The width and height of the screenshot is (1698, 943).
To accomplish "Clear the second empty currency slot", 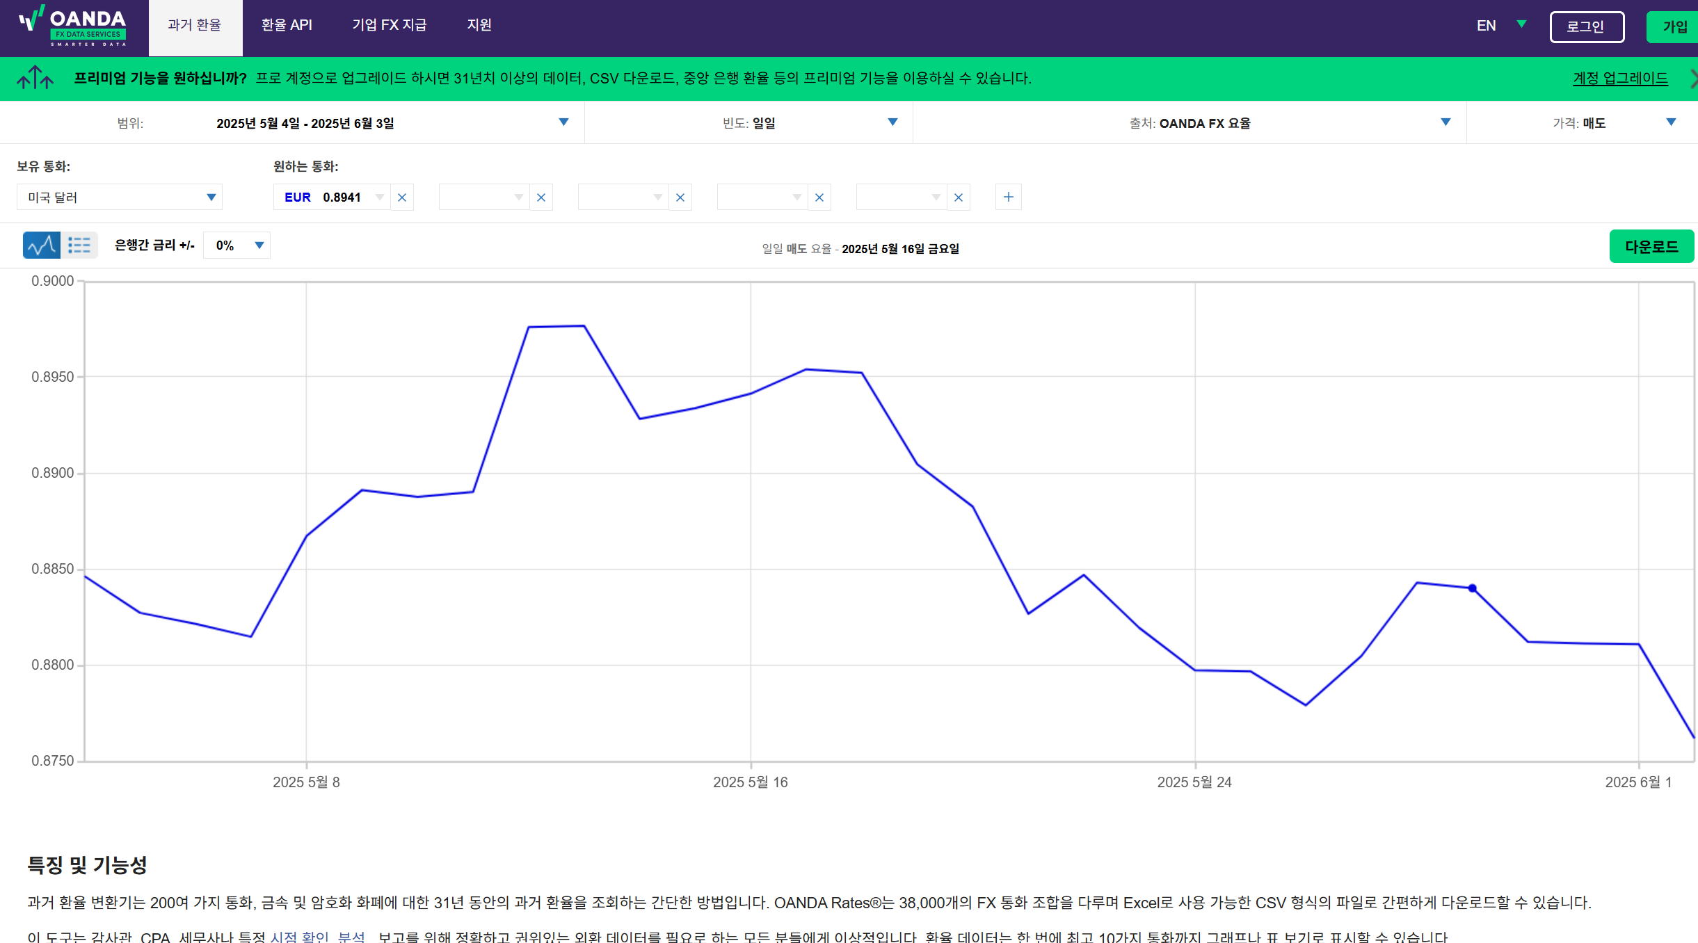I will click(x=541, y=198).
